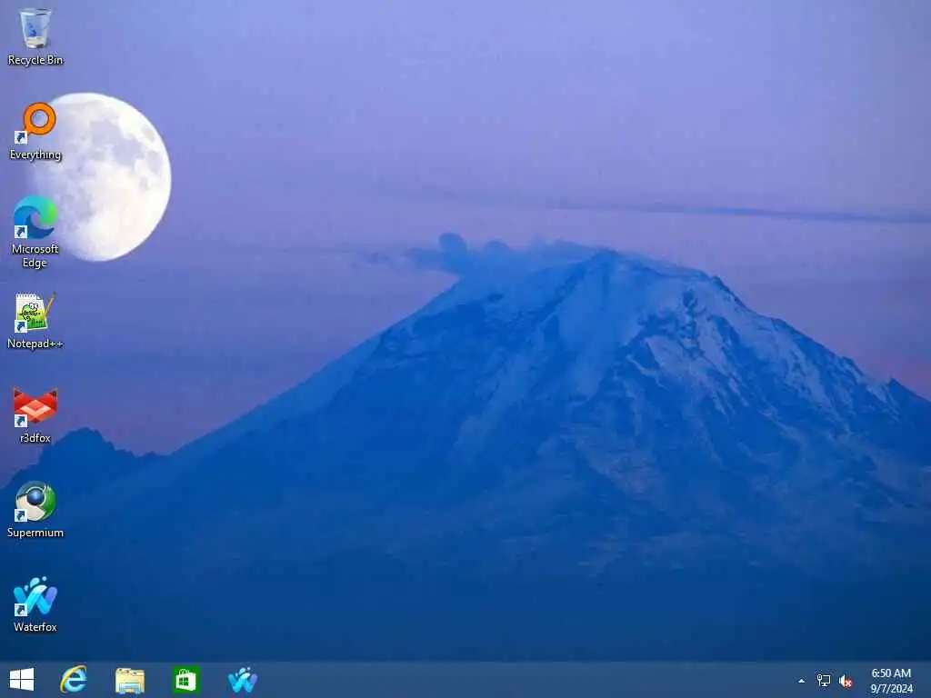Launch Waterfox from the taskbar
The width and height of the screenshot is (931, 698).
[x=242, y=680]
